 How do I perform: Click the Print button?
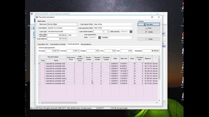[x=149, y=28]
